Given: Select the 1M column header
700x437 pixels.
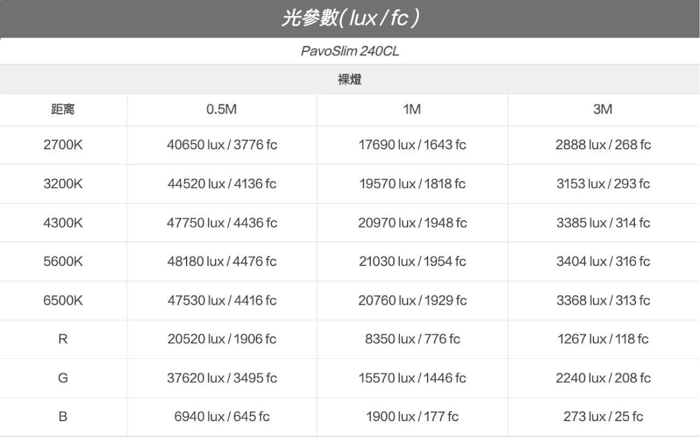Looking at the screenshot, I should 412,110.
